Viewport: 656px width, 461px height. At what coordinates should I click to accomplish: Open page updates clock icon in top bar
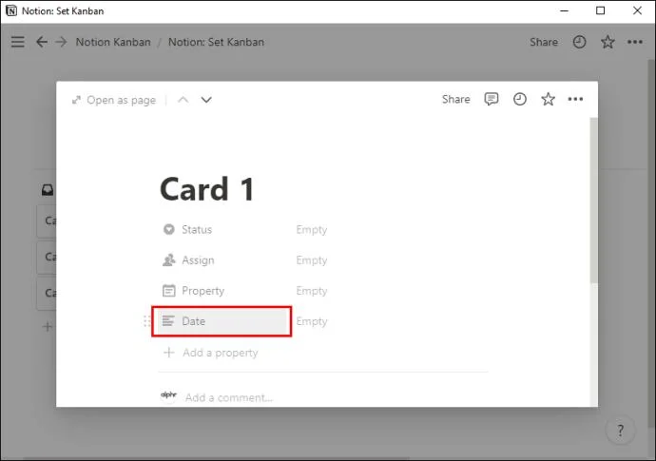point(579,42)
